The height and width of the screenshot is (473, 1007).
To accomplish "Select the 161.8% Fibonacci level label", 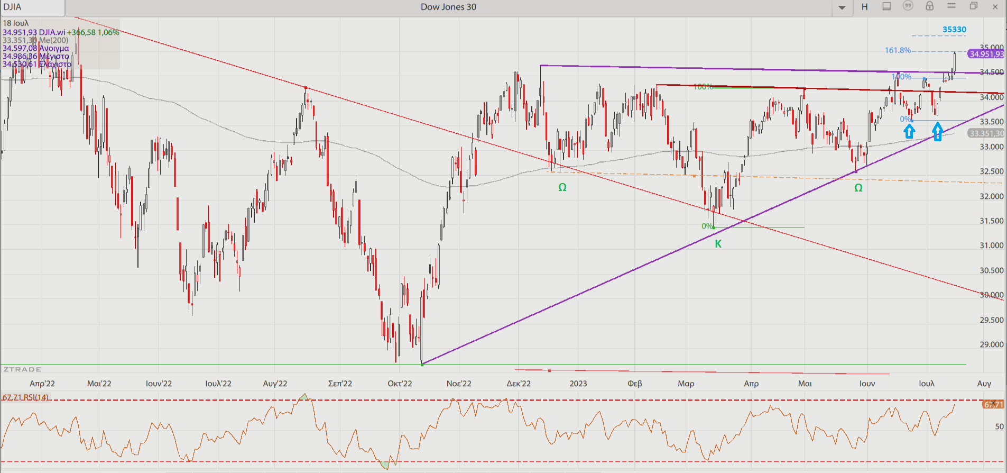I will (898, 50).
